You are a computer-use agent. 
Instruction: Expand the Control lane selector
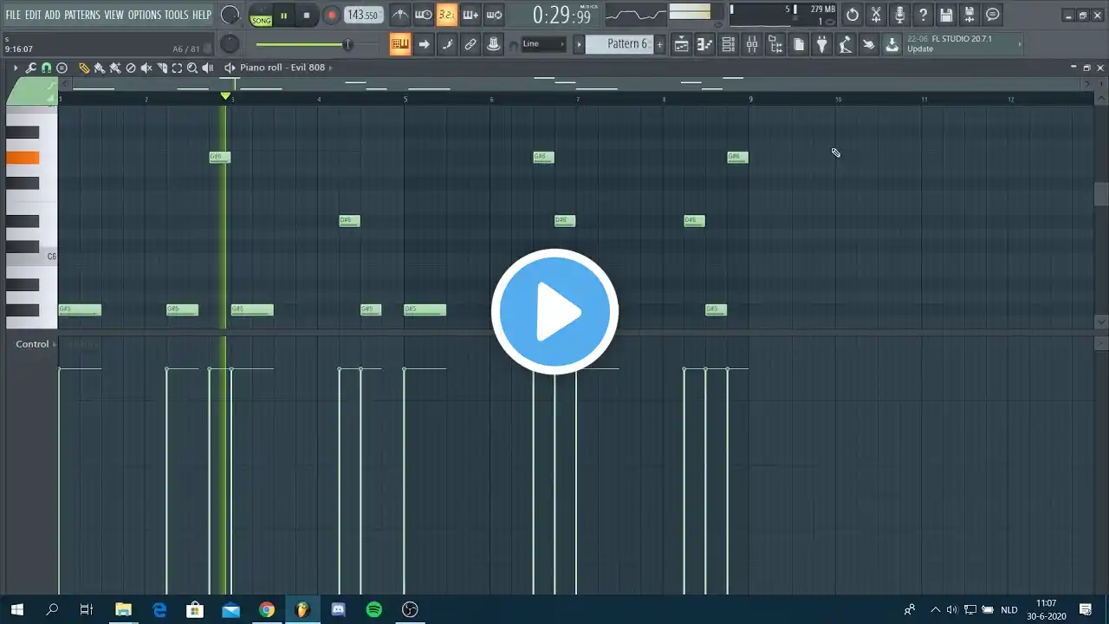click(x=54, y=344)
